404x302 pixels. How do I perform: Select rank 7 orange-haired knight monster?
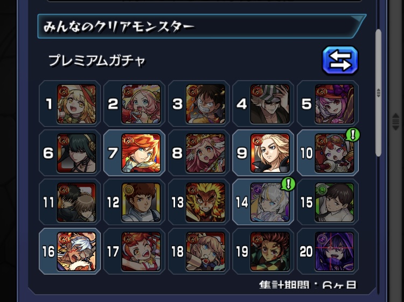141,153
